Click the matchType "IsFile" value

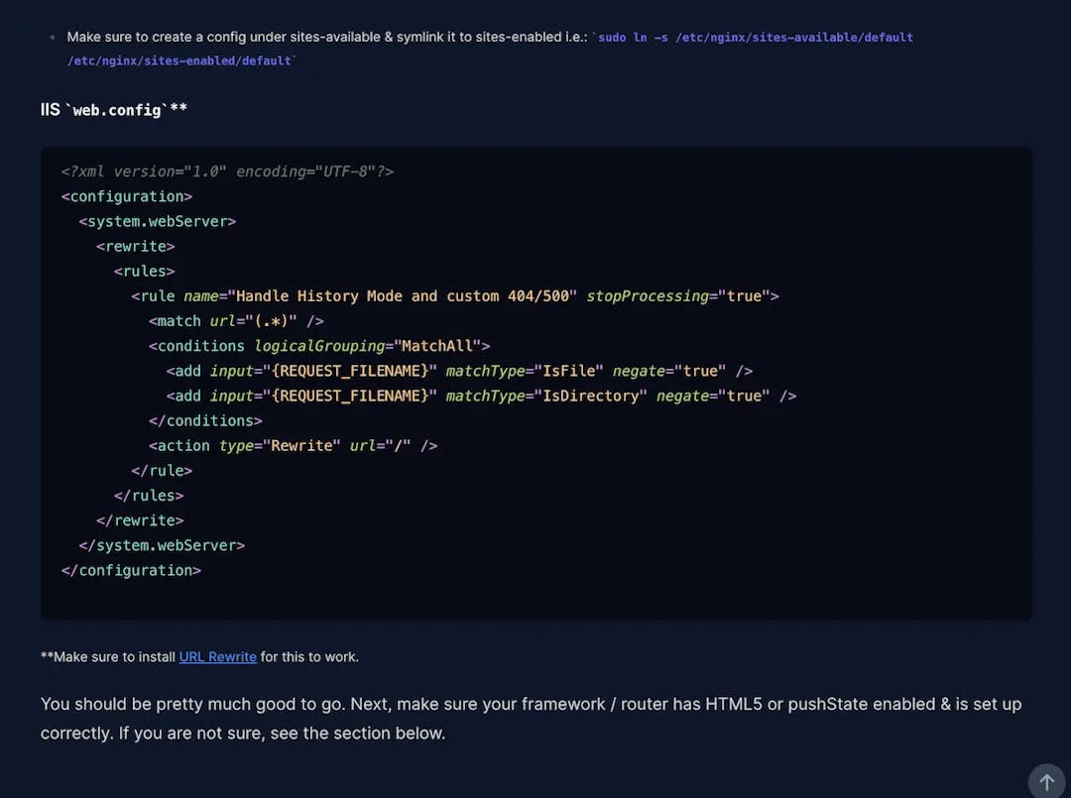click(x=568, y=371)
